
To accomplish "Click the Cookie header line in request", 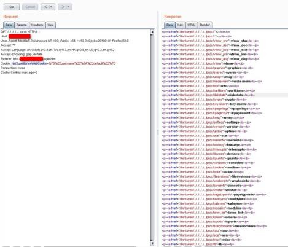I will tap(58, 63).
